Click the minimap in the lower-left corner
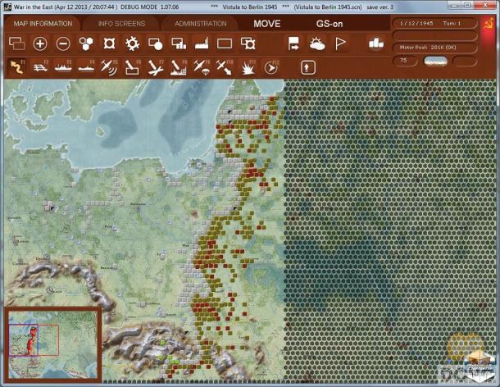This screenshot has height=387, width=500. [x=52, y=344]
